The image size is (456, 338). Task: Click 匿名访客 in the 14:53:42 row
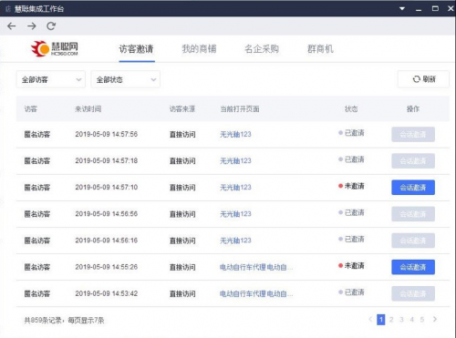pos(37,293)
